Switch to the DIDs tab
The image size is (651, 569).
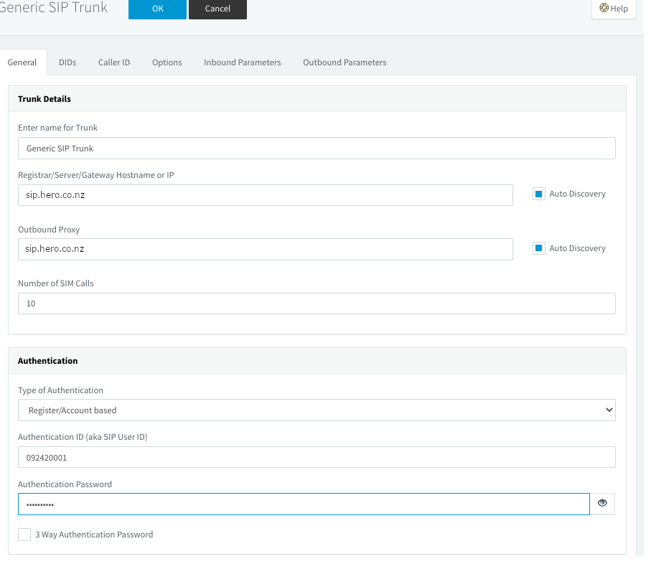[67, 62]
